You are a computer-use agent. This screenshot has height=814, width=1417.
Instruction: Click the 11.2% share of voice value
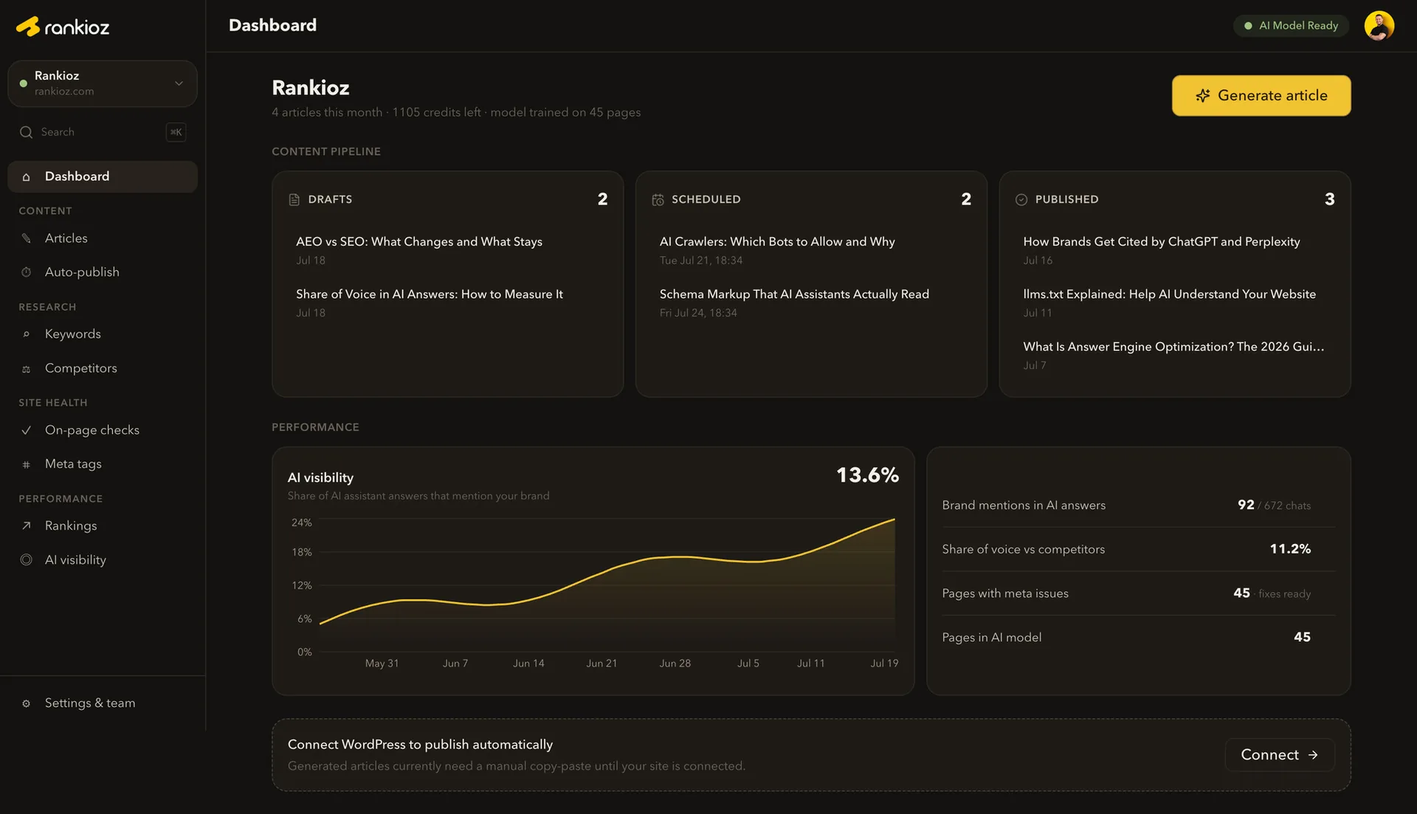pyautogui.click(x=1290, y=549)
